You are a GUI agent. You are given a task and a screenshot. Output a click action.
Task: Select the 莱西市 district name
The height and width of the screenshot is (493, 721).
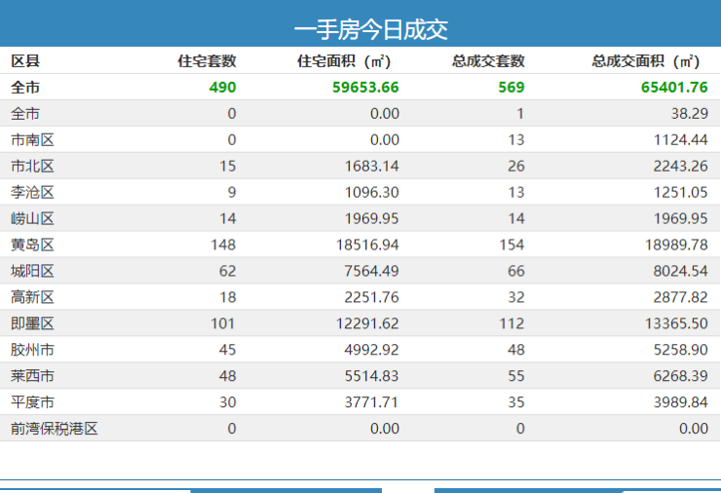[32, 377]
